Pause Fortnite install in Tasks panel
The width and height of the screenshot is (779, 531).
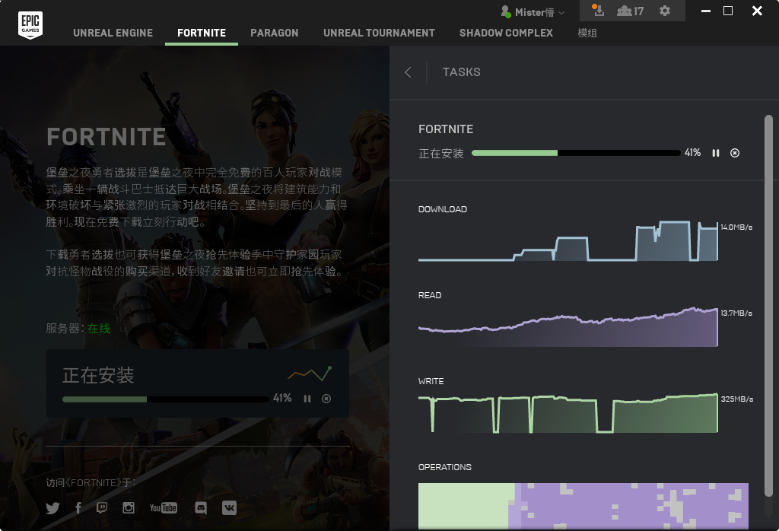tap(716, 153)
